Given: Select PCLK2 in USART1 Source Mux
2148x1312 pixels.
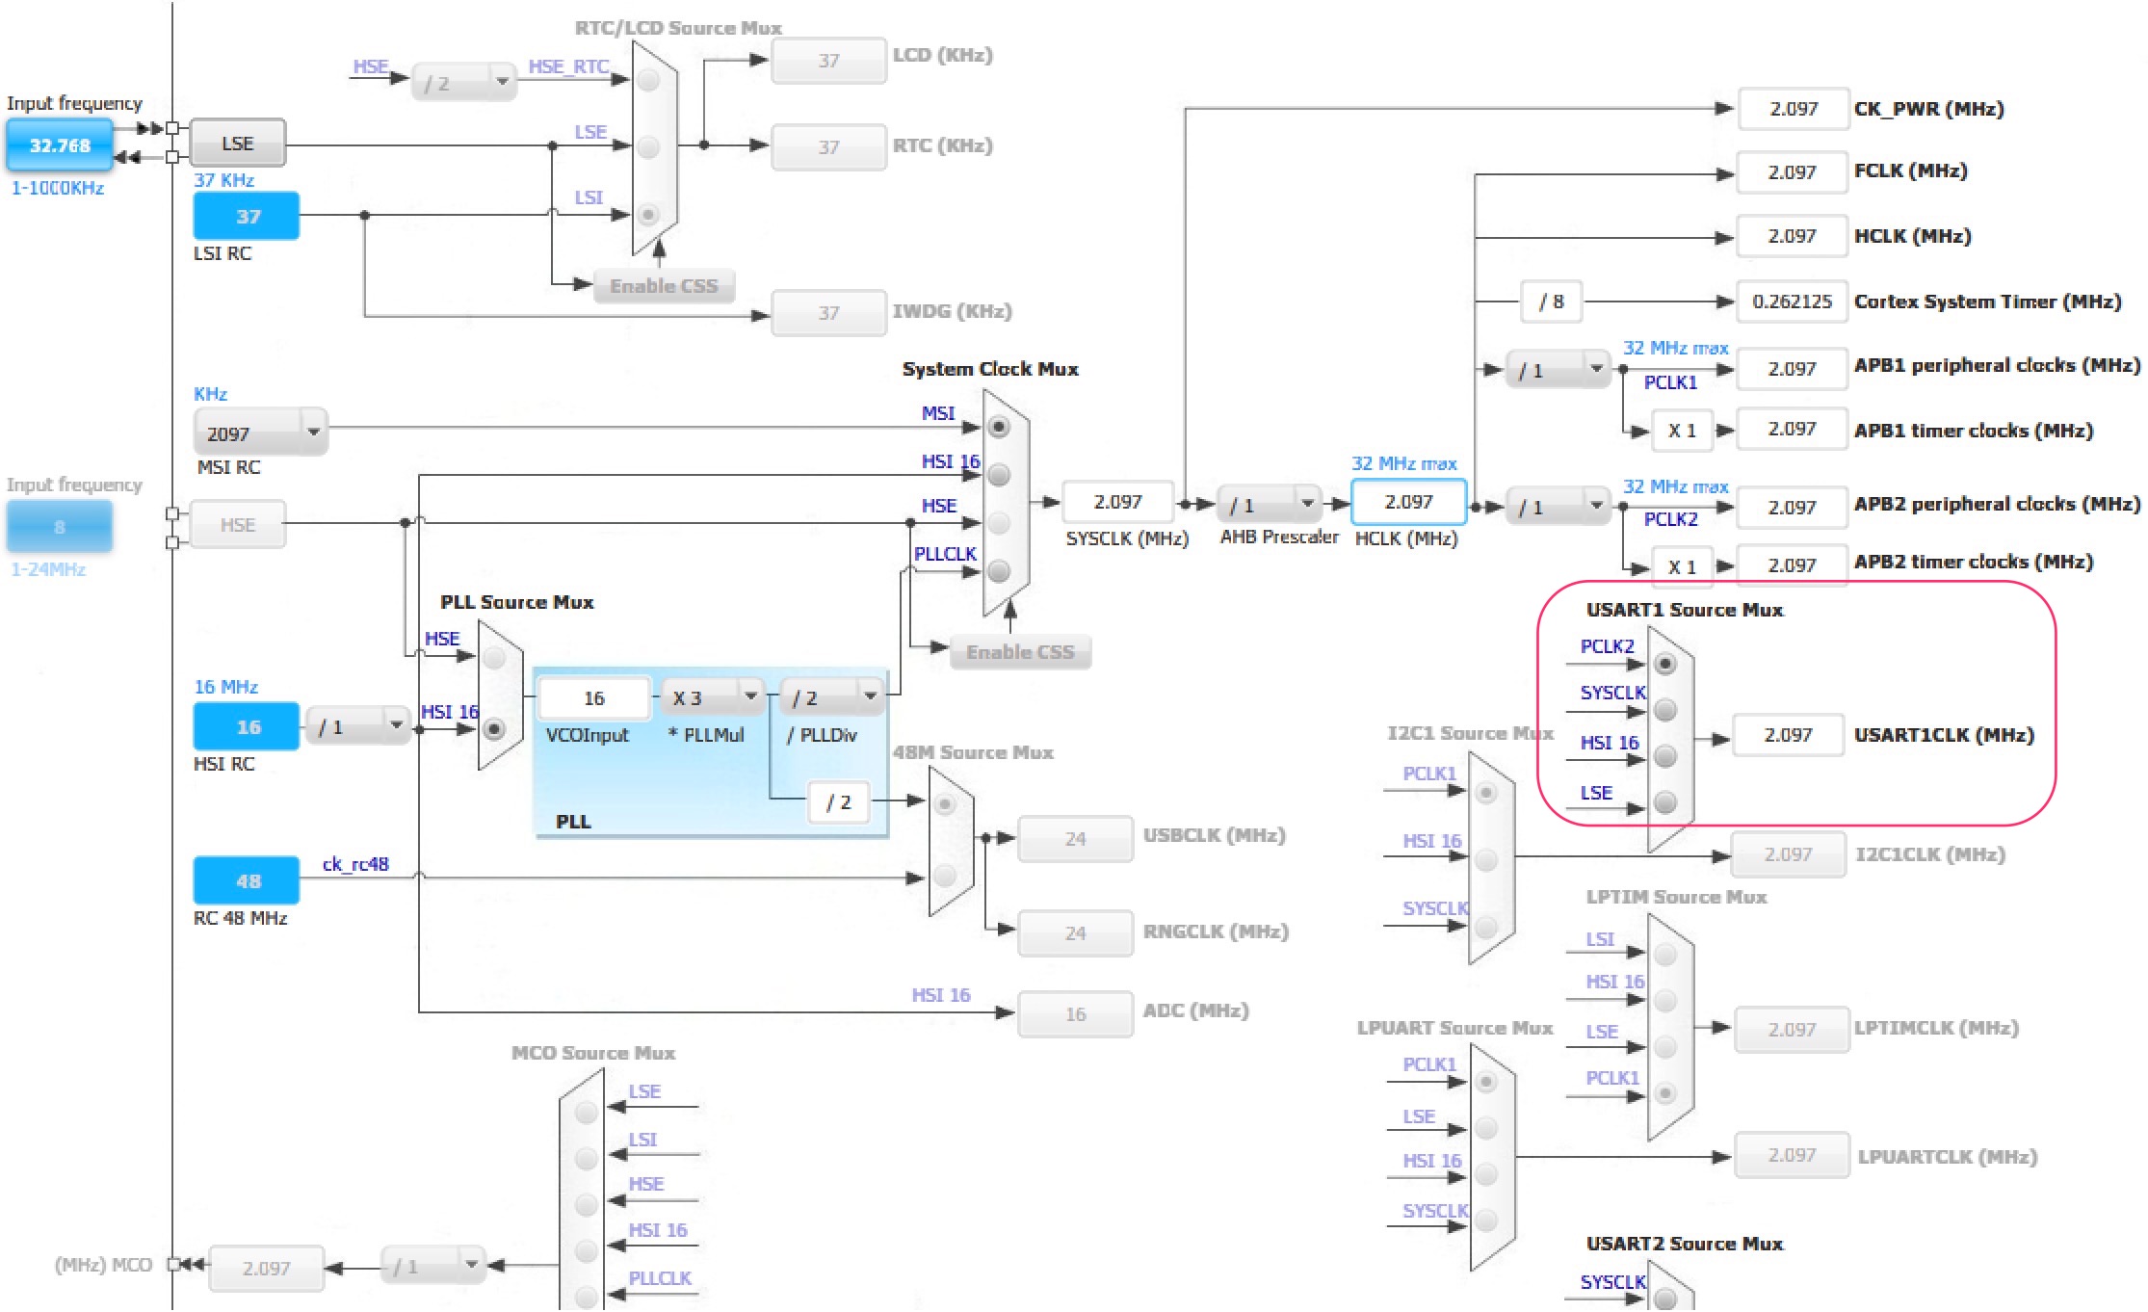Looking at the screenshot, I should pos(1665,664).
